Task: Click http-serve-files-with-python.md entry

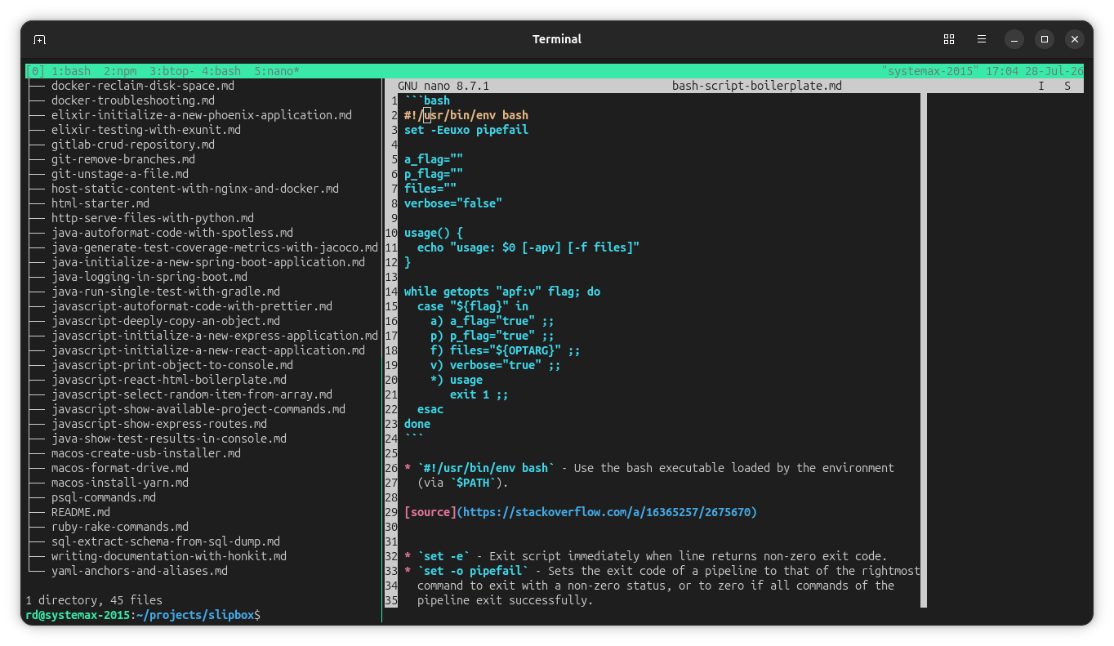Action: 153,218
